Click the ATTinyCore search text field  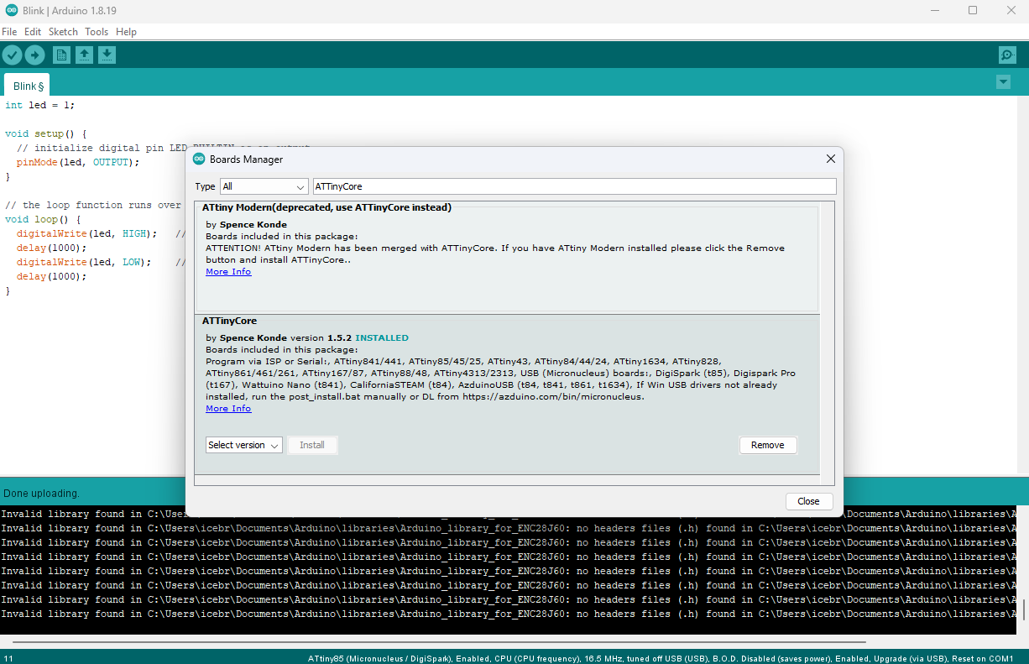coord(574,186)
